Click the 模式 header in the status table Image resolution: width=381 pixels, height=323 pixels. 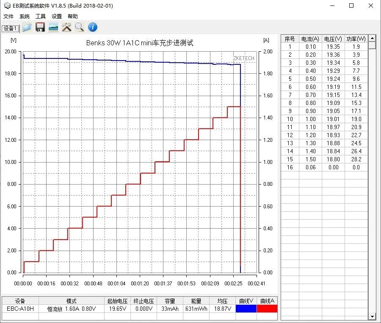tap(72, 301)
